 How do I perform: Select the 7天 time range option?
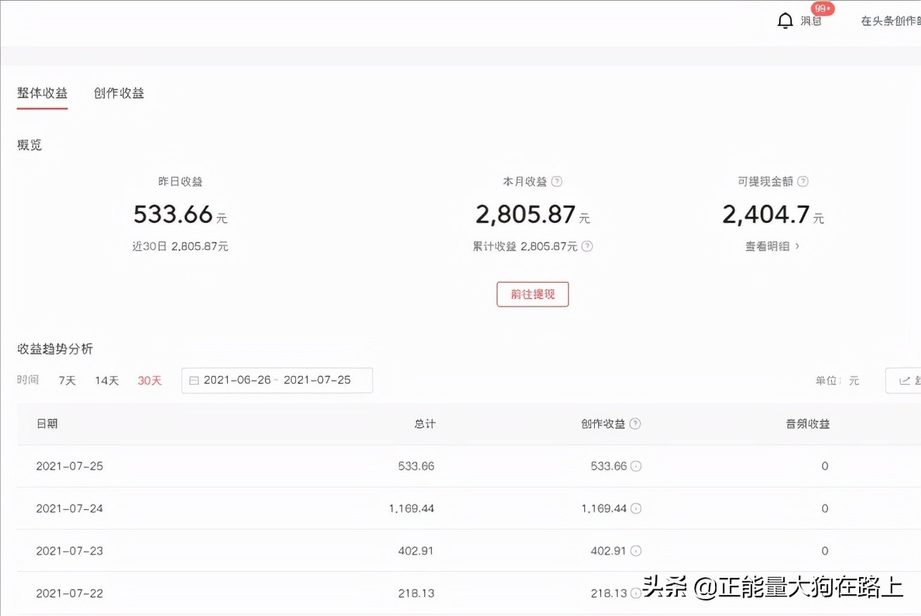click(67, 380)
